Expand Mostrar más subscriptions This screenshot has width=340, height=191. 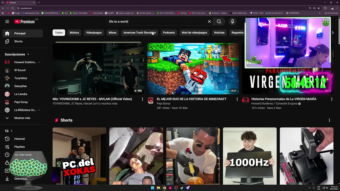coord(23,118)
